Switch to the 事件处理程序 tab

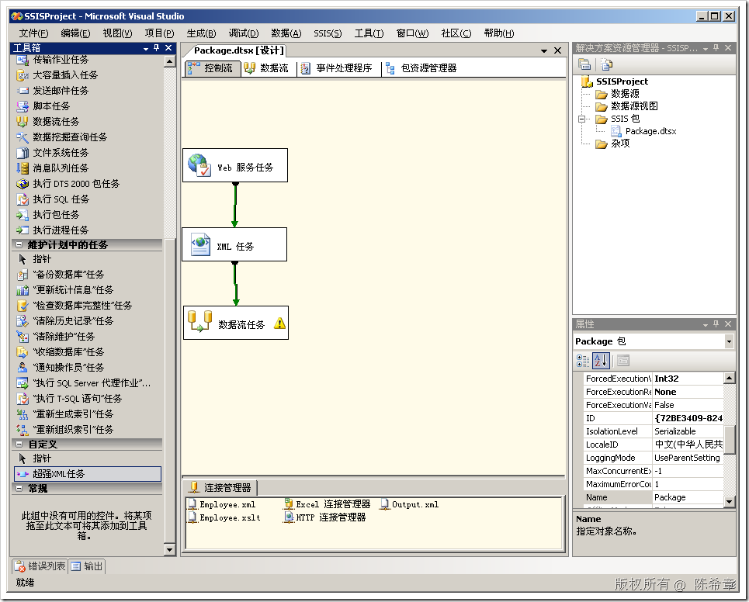pos(337,68)
